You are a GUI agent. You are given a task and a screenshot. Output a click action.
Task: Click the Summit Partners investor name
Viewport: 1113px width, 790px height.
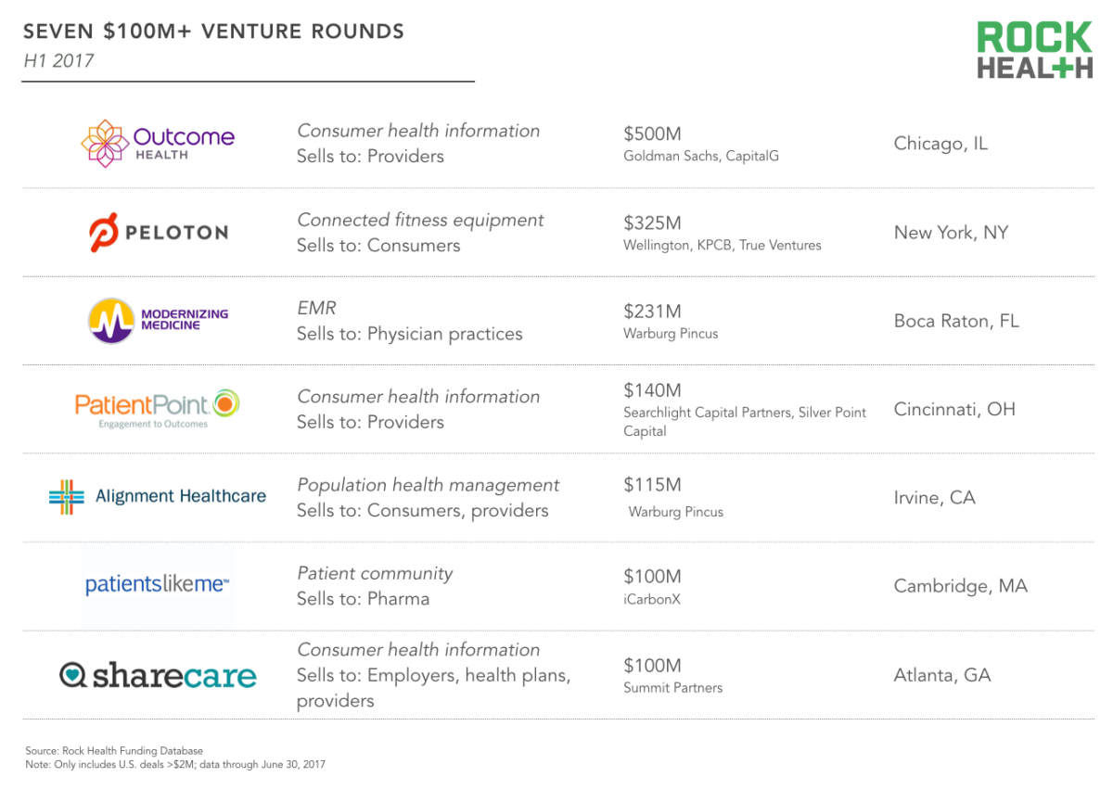point(672,688)
